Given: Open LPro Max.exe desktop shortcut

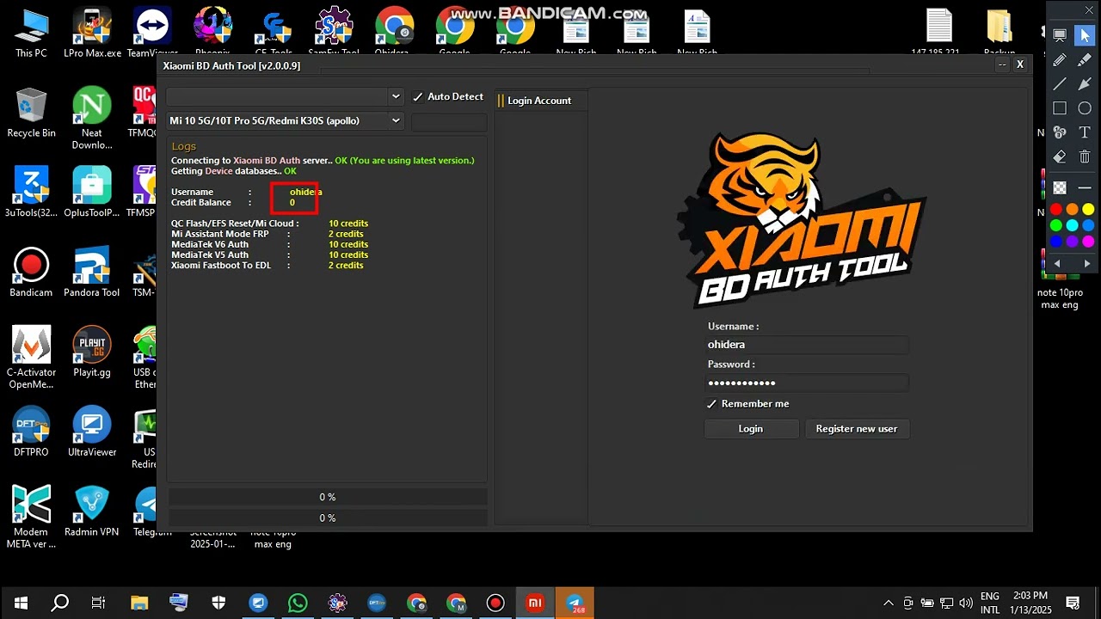Looking at the screenshot, I should coord(92,33).
